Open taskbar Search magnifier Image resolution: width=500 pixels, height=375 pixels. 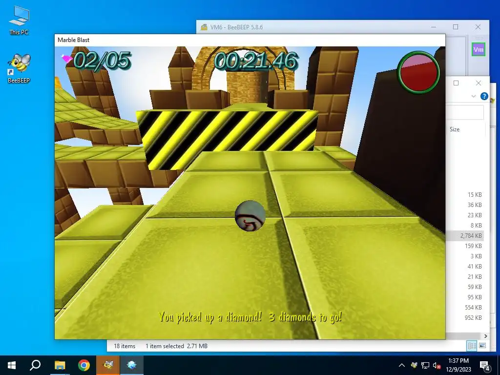[x=35, y=365]
